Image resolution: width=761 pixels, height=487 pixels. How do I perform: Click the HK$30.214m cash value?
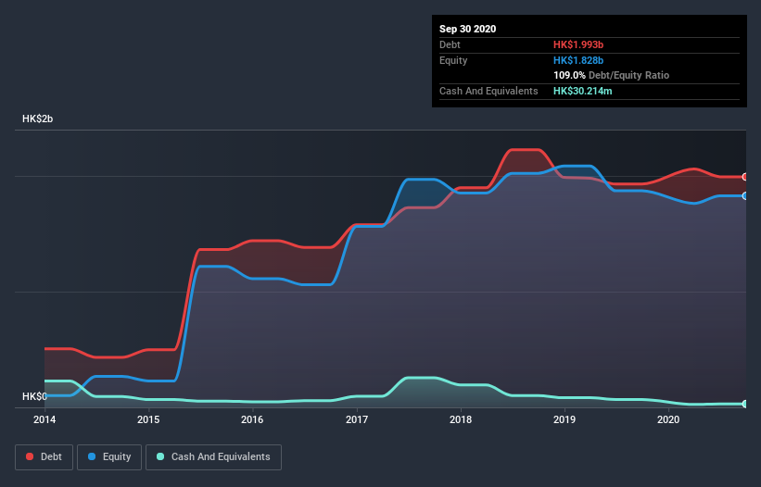click(x=582, y=91)
